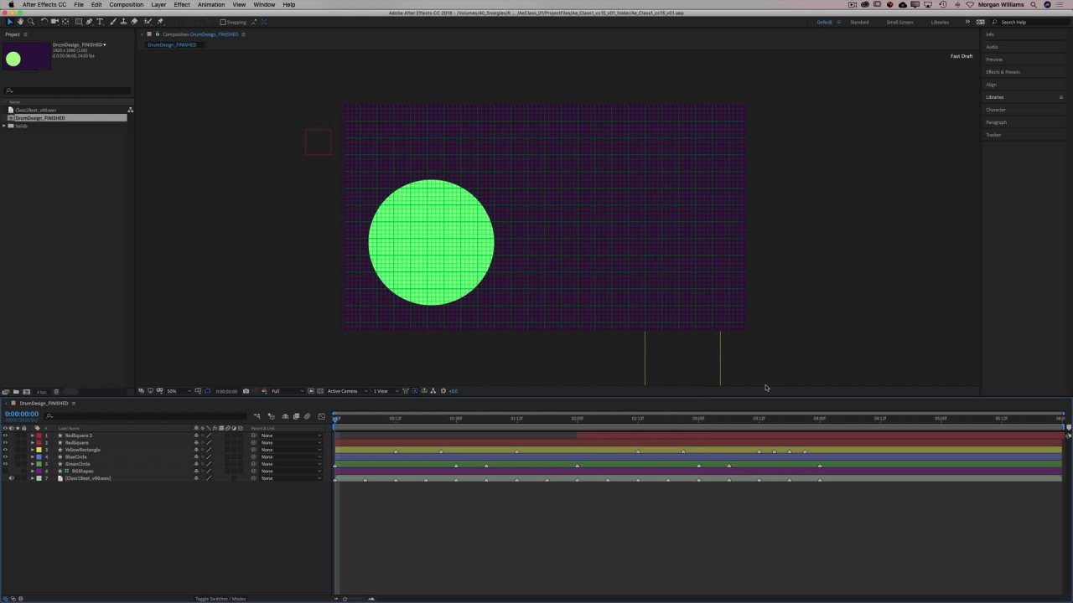Expand the YellowRectangle layer properties

pyautogui.click(x=33, y=450)
